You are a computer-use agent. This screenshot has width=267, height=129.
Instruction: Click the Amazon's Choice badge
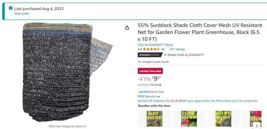tap(150, 55)
